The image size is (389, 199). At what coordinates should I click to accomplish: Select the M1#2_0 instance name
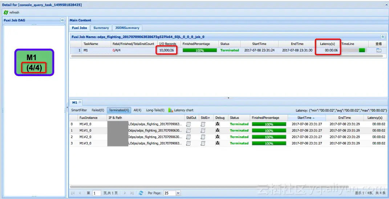(x=85, y=137)
